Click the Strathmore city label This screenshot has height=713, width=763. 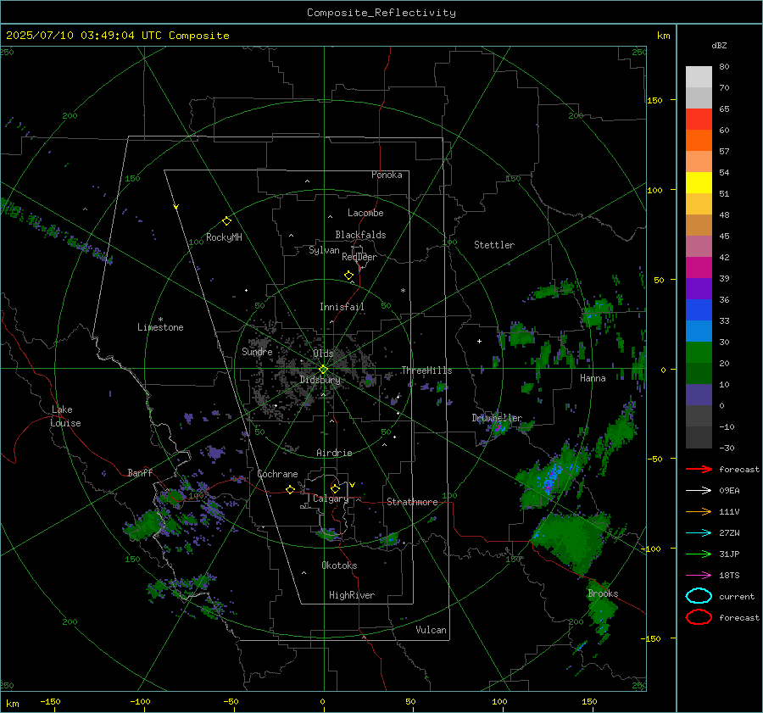412,502
